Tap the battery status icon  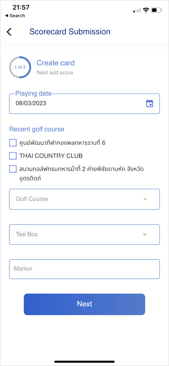[x=156, y=10]
